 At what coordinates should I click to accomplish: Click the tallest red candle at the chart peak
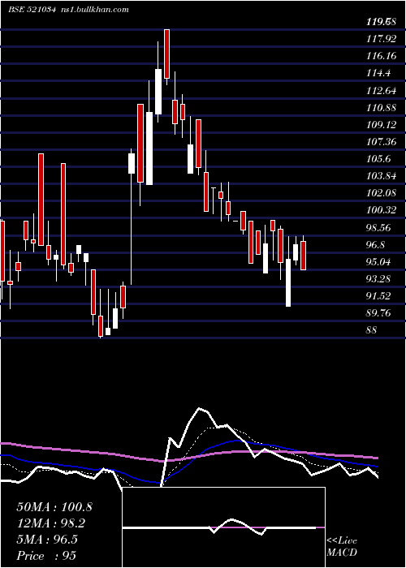coord(166,54)
